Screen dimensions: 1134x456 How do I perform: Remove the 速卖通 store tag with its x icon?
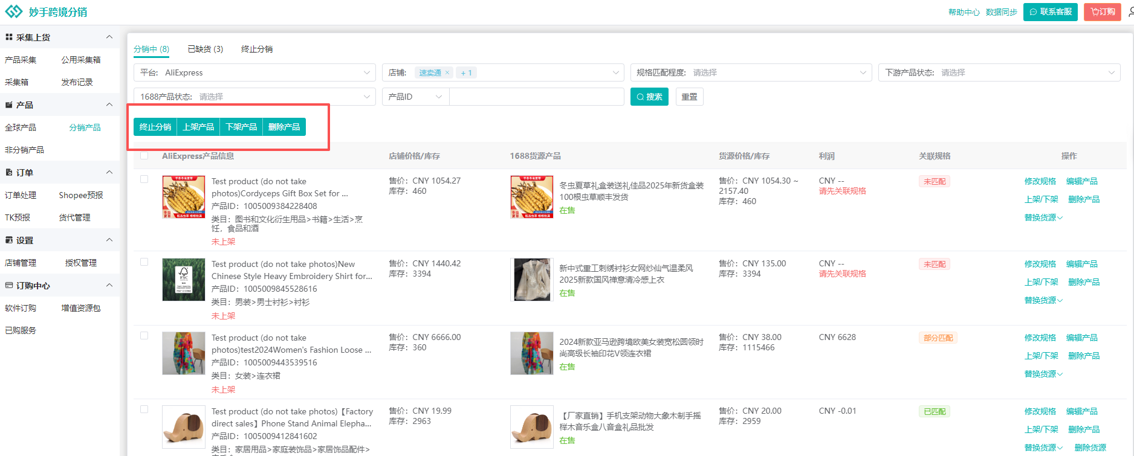(447, 72)
